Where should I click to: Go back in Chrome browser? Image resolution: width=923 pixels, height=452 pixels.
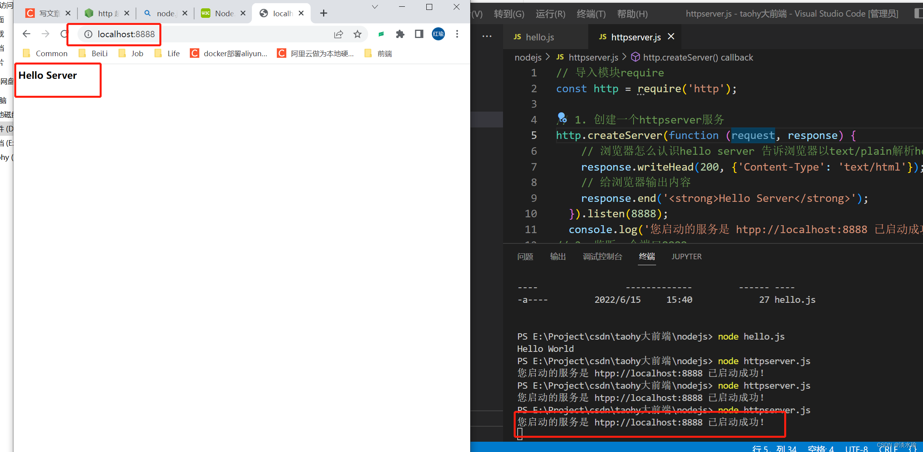click(26, 34)
